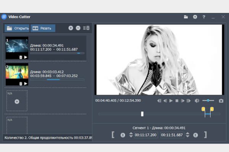Open settings gear in title bar

195,17
